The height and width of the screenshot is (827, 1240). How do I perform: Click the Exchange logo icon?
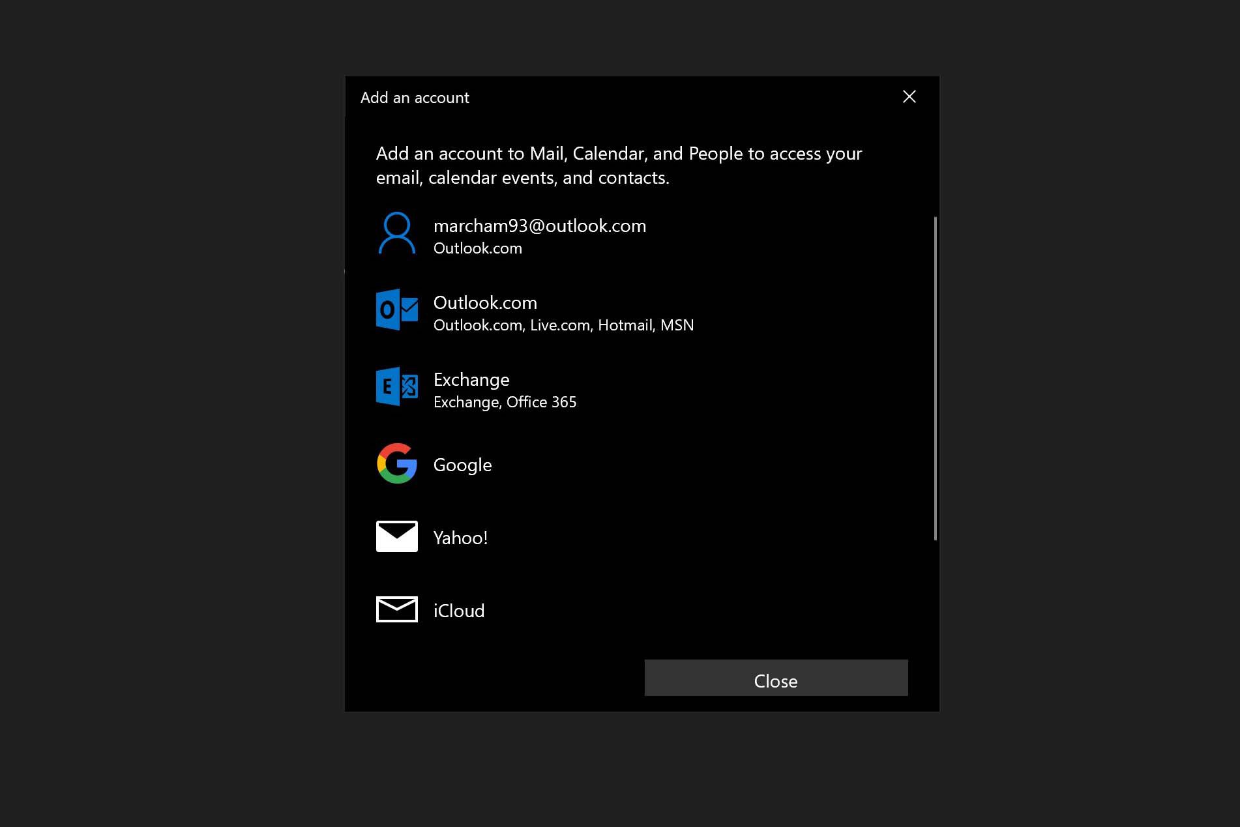(396, 386)
